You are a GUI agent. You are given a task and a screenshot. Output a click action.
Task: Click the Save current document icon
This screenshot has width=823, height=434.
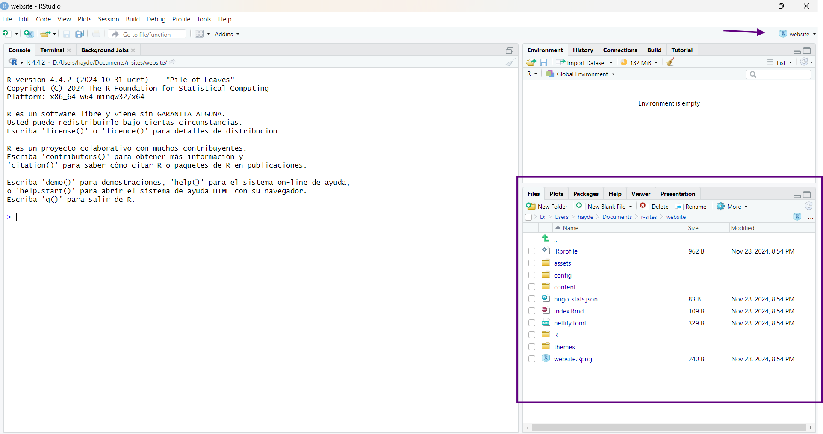(67, 34)
